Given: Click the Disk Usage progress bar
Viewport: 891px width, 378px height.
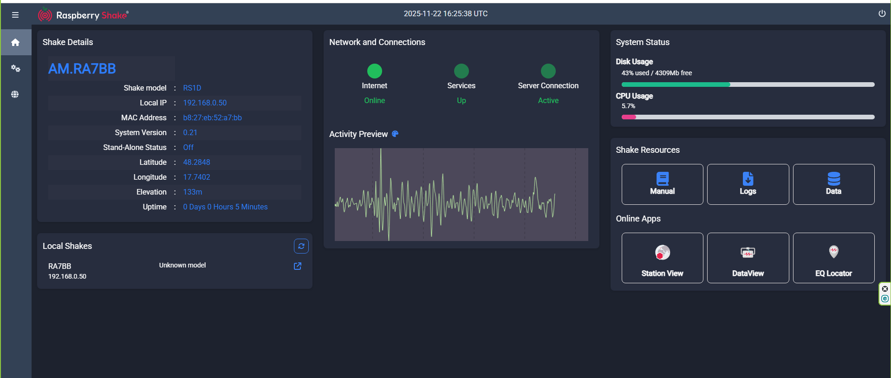Looking at the screenshot, I should 748,85.
